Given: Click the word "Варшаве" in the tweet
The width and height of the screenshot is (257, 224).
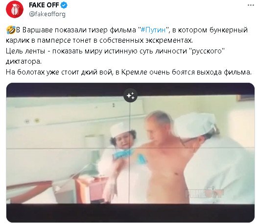Looking at the screenshot, I should (37, 30).
